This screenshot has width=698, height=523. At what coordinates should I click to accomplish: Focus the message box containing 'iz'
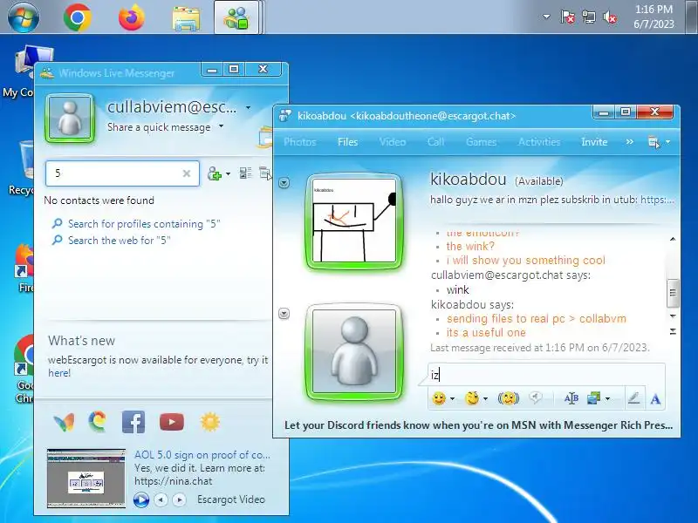(546, 375)
